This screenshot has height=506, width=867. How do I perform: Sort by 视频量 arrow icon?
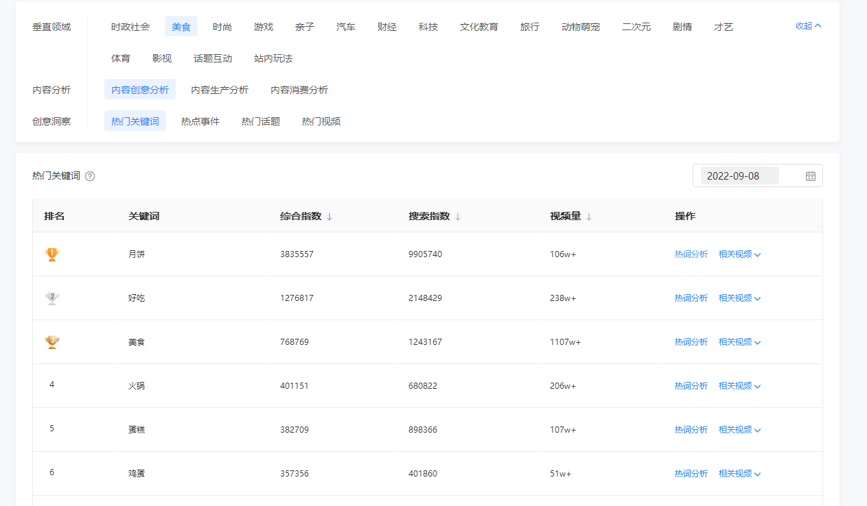[x=589, y=217]
